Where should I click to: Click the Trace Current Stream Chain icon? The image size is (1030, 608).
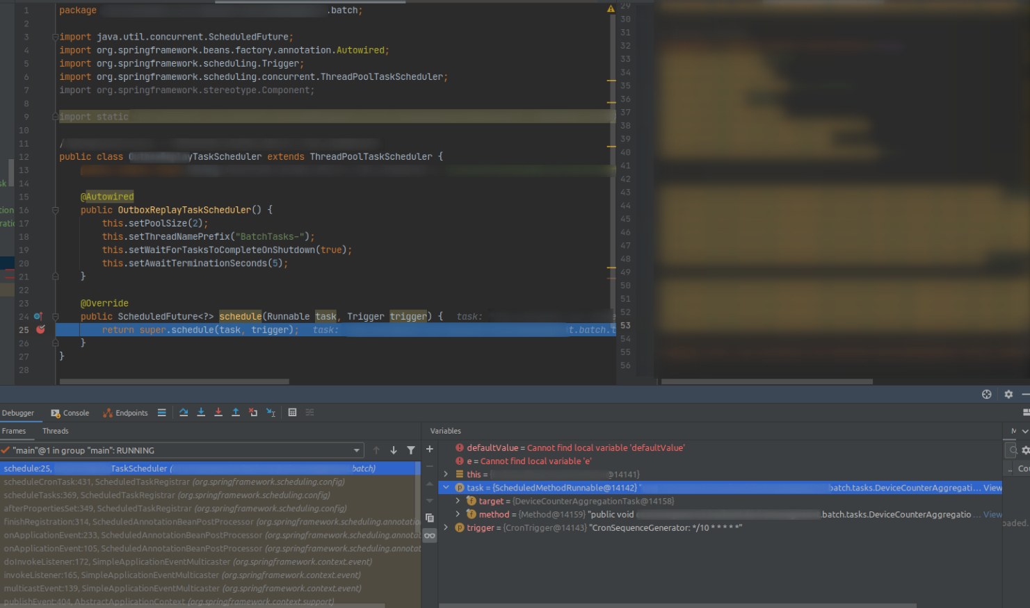click(x=310, y=413)
